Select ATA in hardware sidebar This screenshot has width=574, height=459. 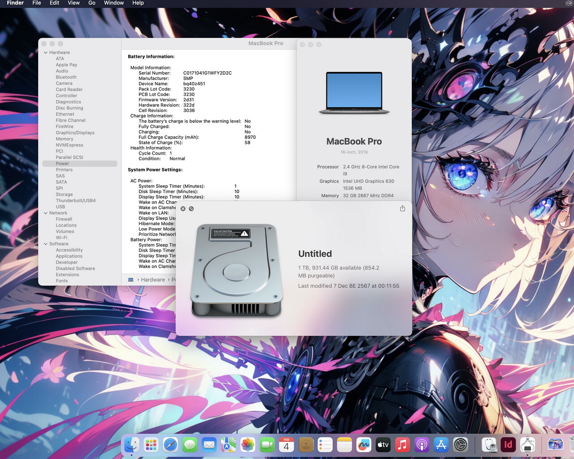(x=60, y=59)
